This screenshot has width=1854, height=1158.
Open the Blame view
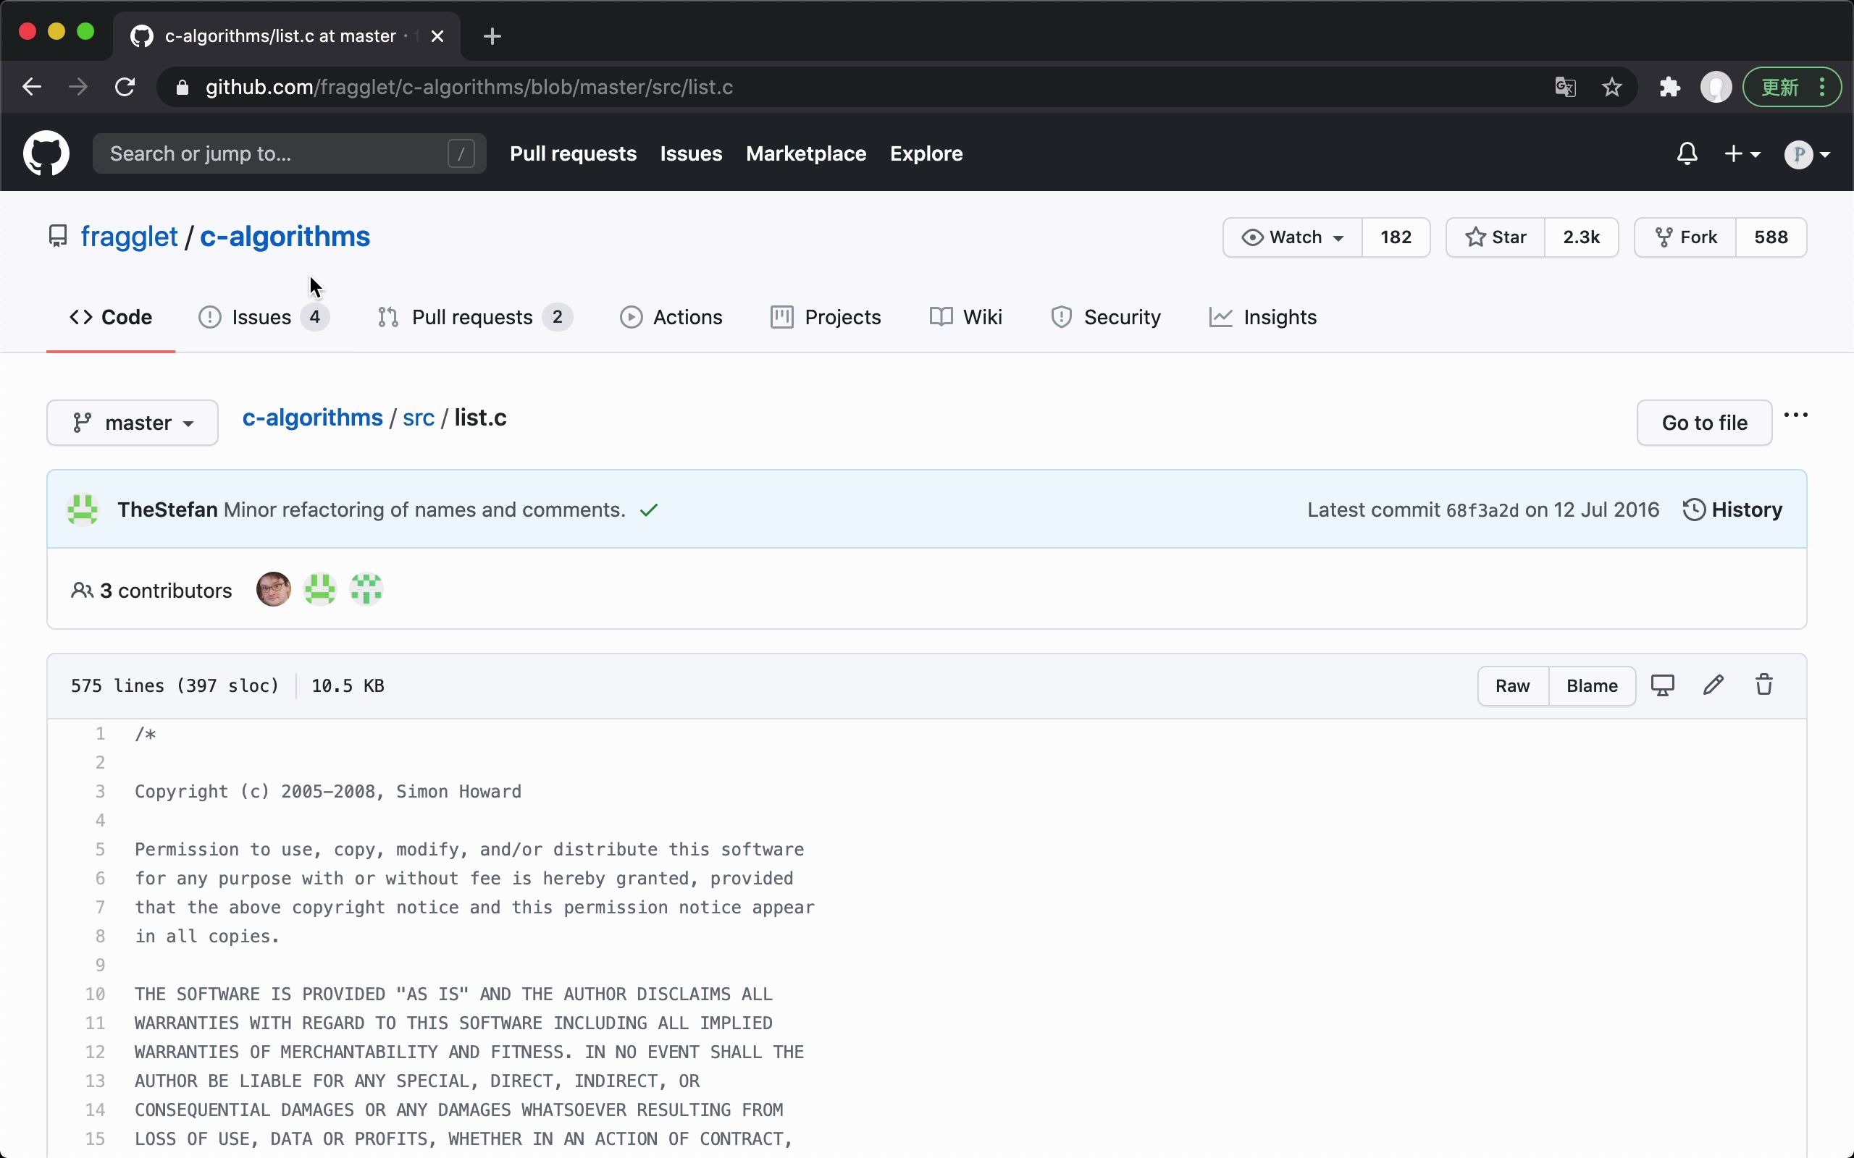pos(1592,686)
